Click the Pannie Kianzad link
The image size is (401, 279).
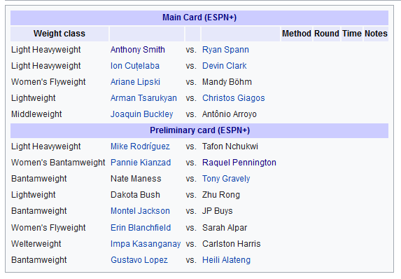(141, 163)
